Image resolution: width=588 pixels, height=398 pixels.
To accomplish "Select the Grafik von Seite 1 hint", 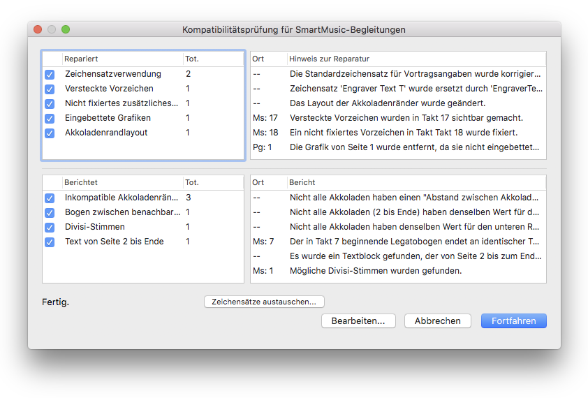I will (414, 147).
